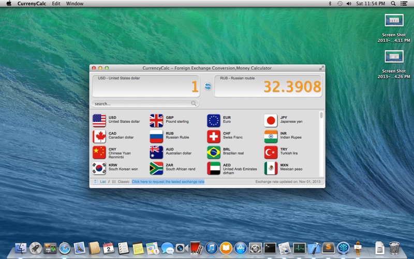
Task: Open the Window menu
Action: pyautogui.click(x=75, y=4)
